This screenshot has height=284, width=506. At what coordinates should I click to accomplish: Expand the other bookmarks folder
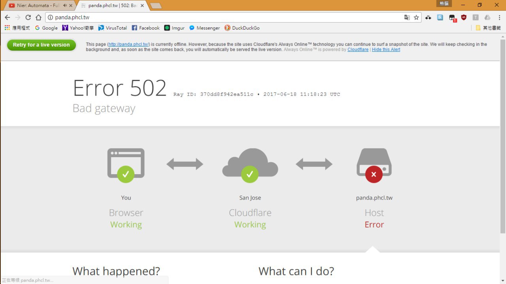click(488, 28)
